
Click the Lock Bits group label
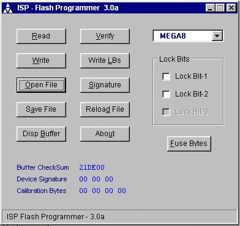[x=174, y=59]
